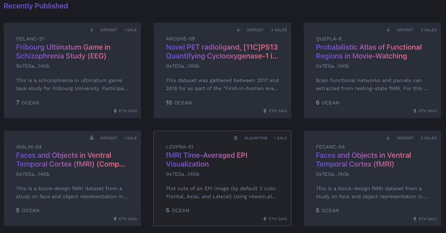Click owner address under QUEPLA-8 title
The width and height of the screenshot is (446, 233).
[x=332, y=66]
